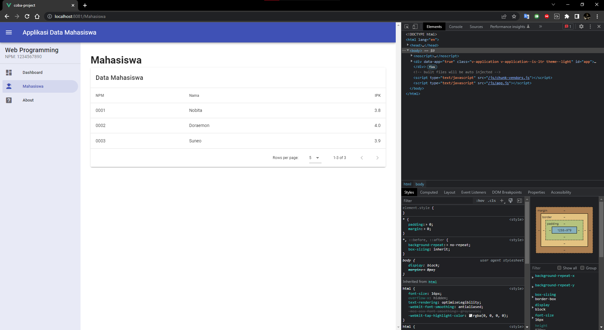Show more DevTools tabs via chevron
The height and width of the screenshot is (330, 604).
540,27
